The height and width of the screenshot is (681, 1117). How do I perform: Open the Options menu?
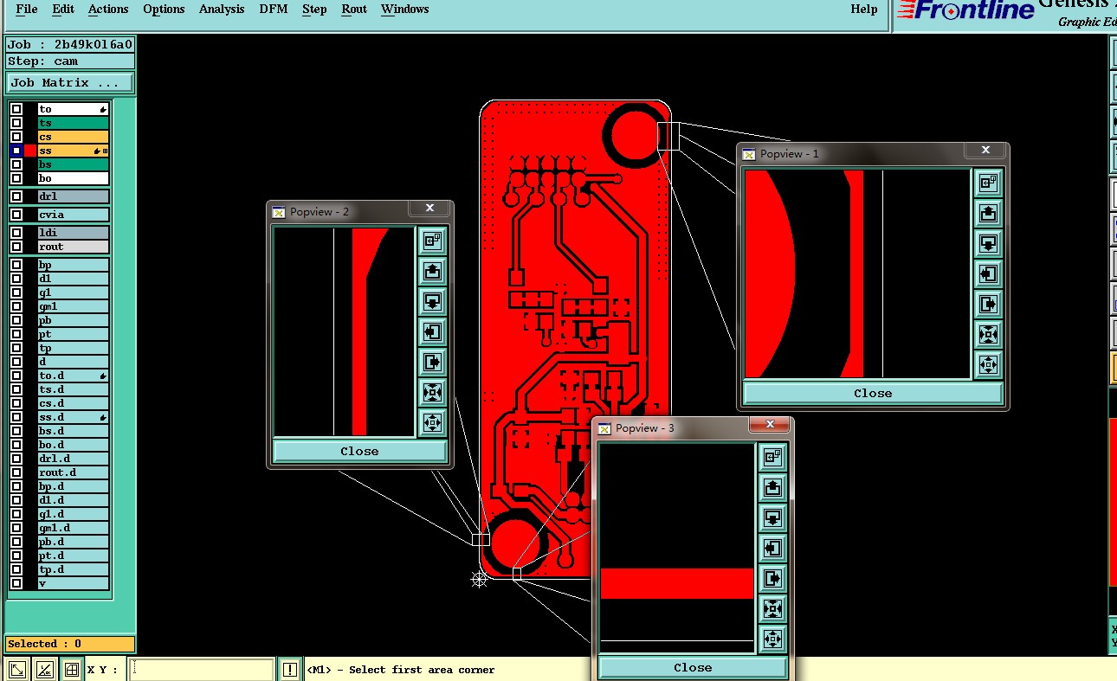pyautogui.click(x=164, y=10)
